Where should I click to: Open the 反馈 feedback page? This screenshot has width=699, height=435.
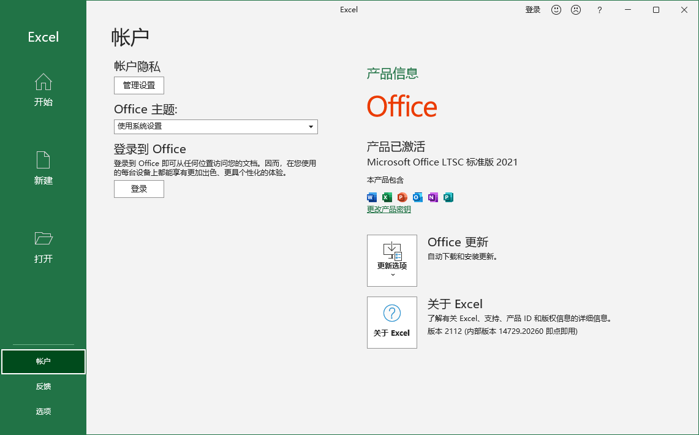pyautogui.click(x=43, y=387)
